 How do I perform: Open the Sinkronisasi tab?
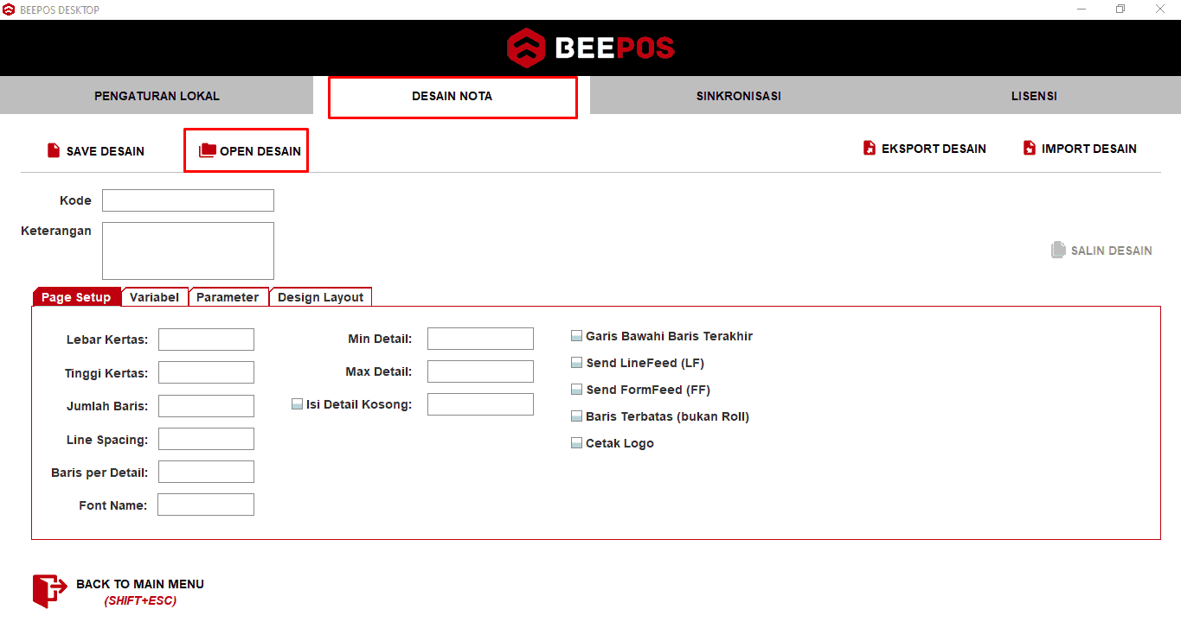point(738,96)
